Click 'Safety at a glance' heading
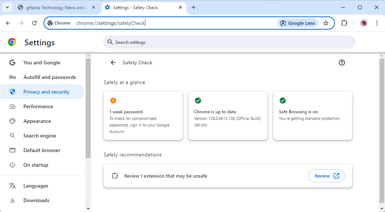This screenshot has width=385, height=212. click(x=124, y=83)
